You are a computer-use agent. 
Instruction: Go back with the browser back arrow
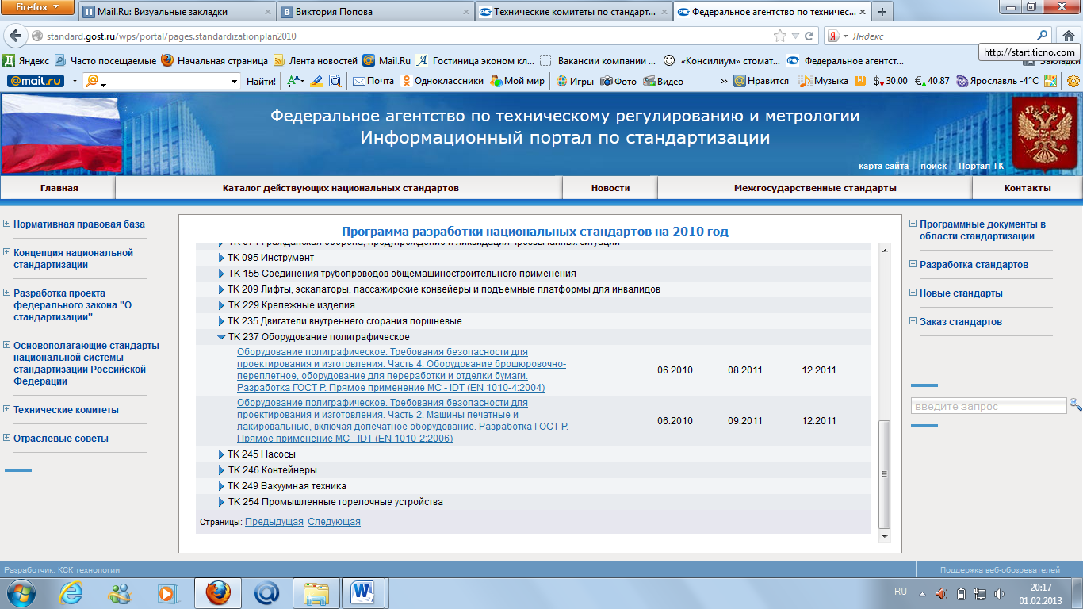click(x=14, y=36)
